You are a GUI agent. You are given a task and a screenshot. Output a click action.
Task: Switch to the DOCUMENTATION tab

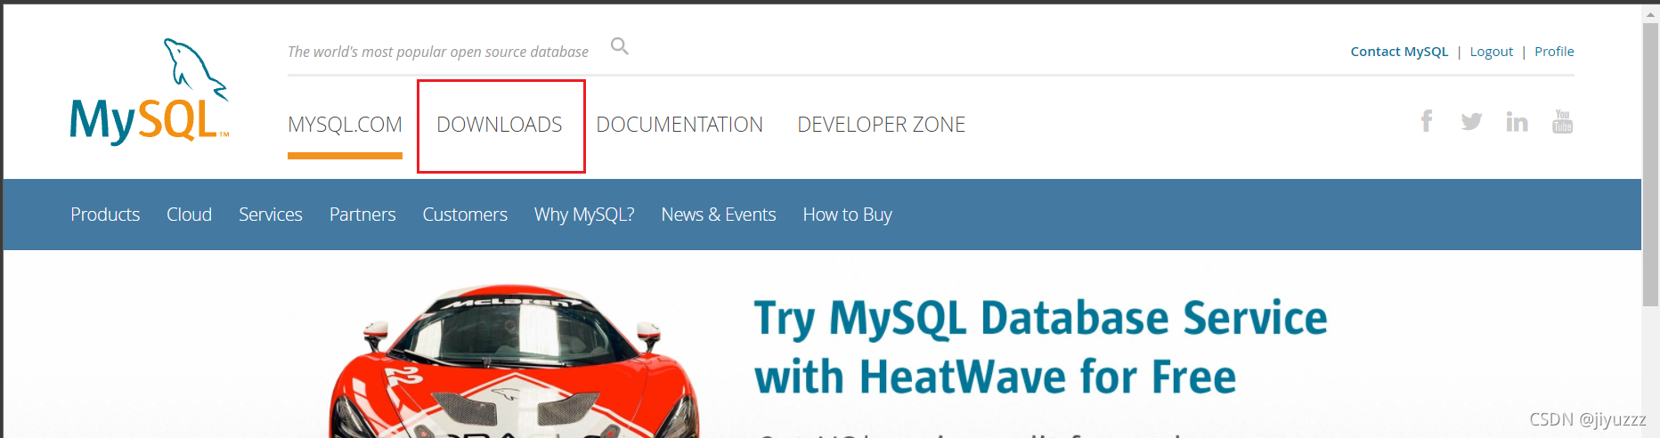[679, 125]
